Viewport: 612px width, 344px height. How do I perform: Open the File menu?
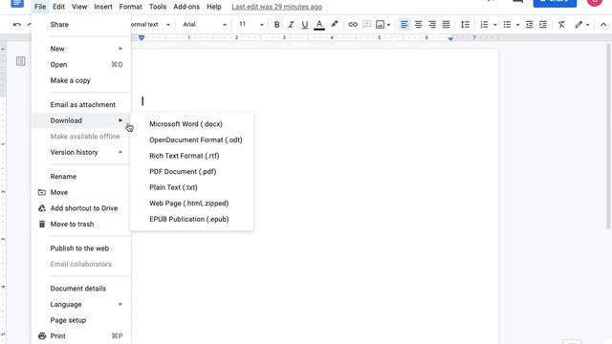pos(40,7)
